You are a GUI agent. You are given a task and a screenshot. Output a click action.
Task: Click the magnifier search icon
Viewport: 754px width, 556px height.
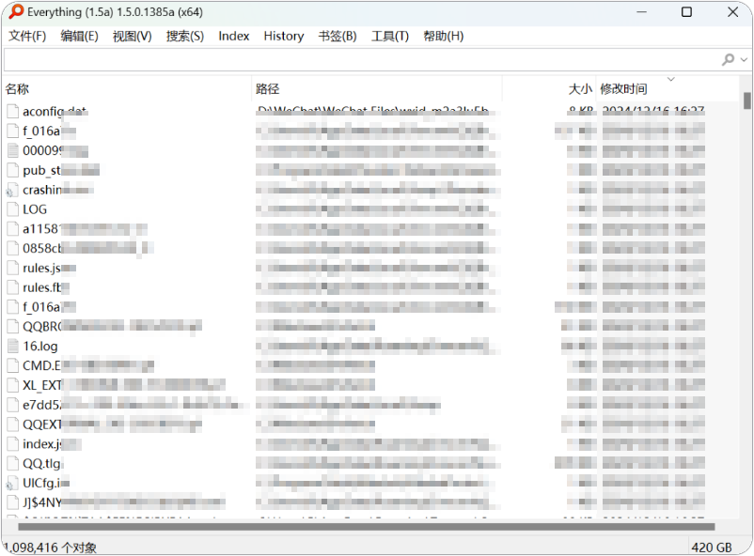pyautogui.click(x=728, y=59)
